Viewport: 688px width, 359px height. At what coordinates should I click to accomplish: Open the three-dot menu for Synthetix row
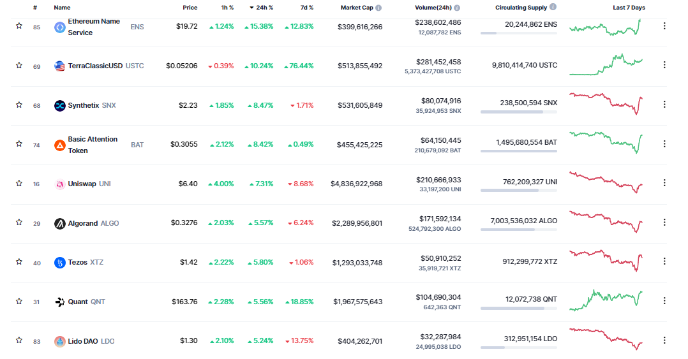664,105
